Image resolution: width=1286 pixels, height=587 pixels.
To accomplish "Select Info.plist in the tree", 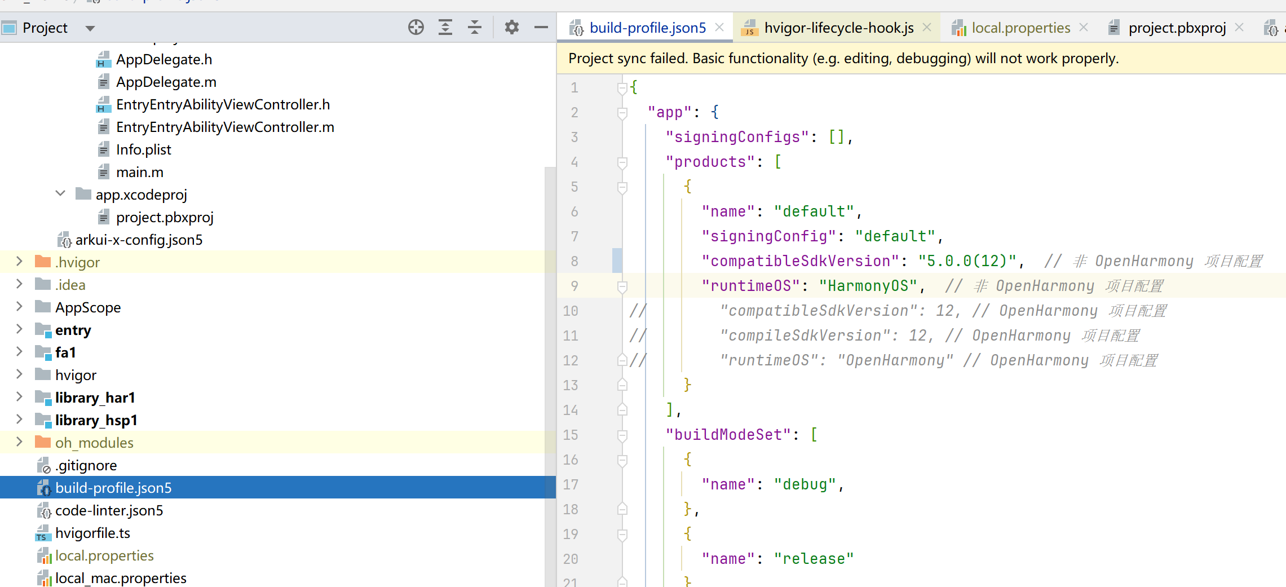I will pos(144,149).
